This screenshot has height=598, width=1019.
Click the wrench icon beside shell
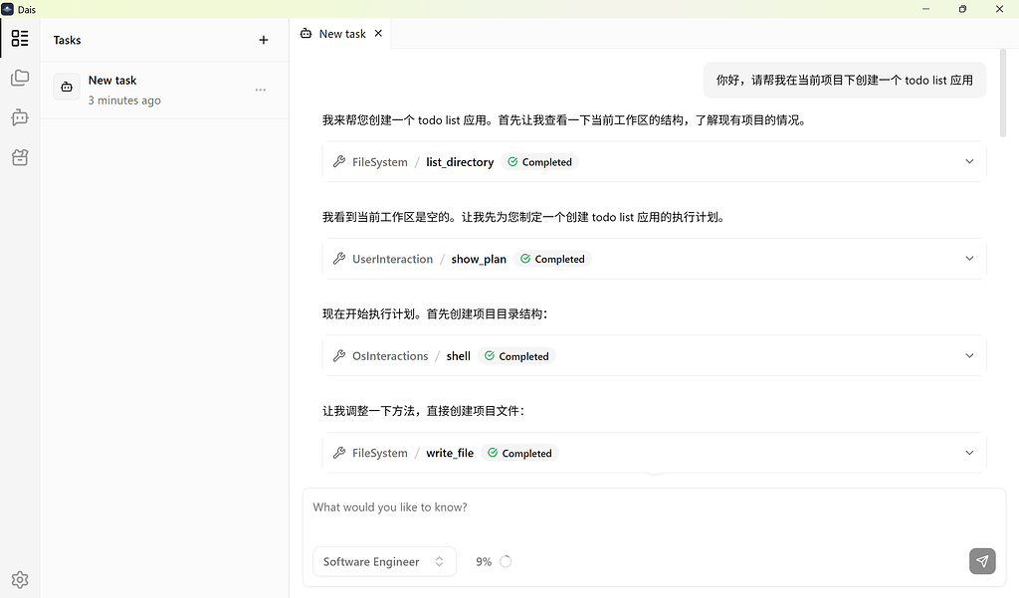(338, 355)
